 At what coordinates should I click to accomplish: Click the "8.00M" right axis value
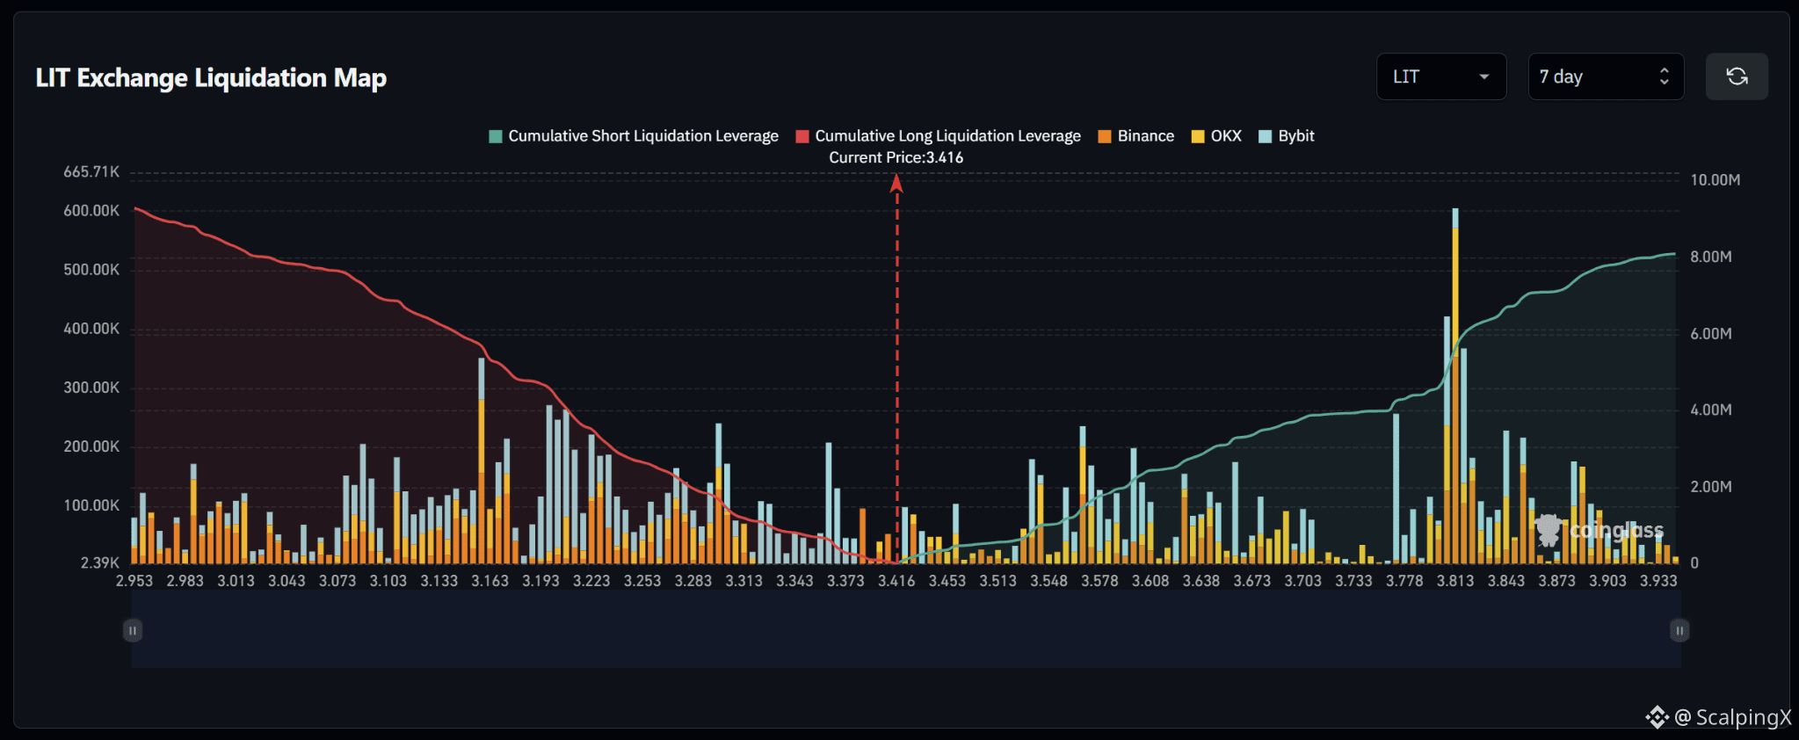pos(1711,257)
